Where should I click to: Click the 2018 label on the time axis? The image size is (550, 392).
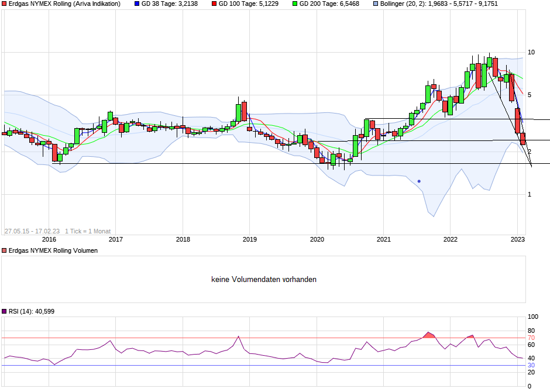(x=183, y=239)
